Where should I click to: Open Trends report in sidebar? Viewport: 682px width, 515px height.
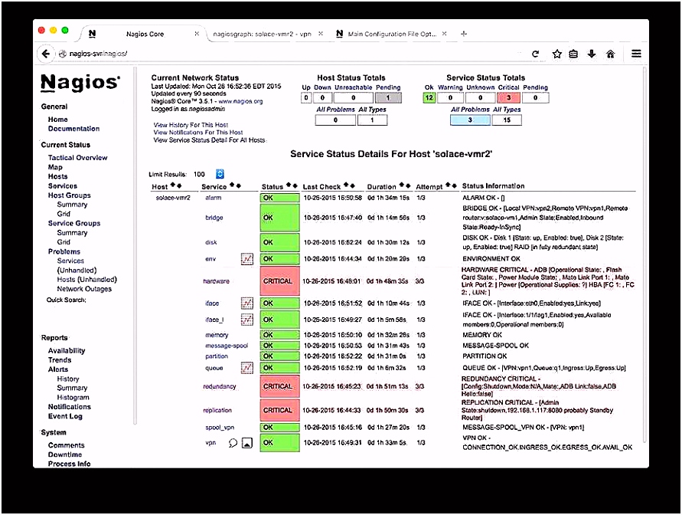coord(60,360)
